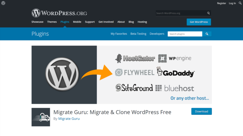
Task: Click the GoDaddy logo in banner
Action: [176, 72]
